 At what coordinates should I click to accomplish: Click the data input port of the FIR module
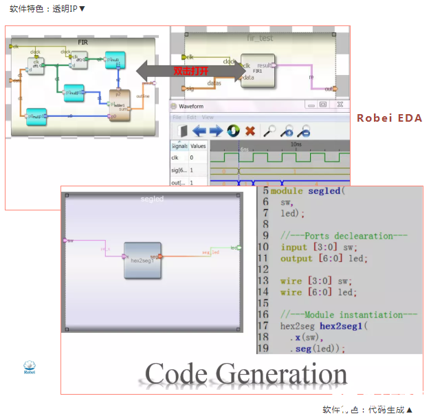11,80
